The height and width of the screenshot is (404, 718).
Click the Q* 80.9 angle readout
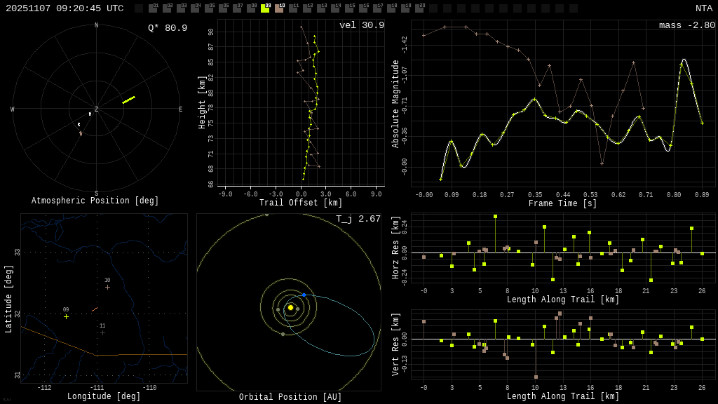[x=167, y=28]
